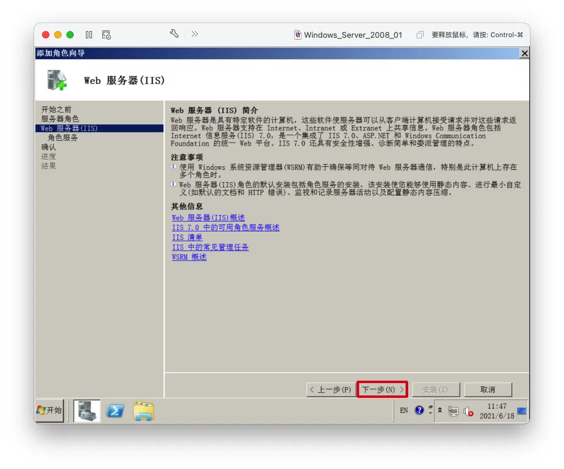Open the network tray icon
The height and width of the screenshot is (469, 564).
(453, 411)
